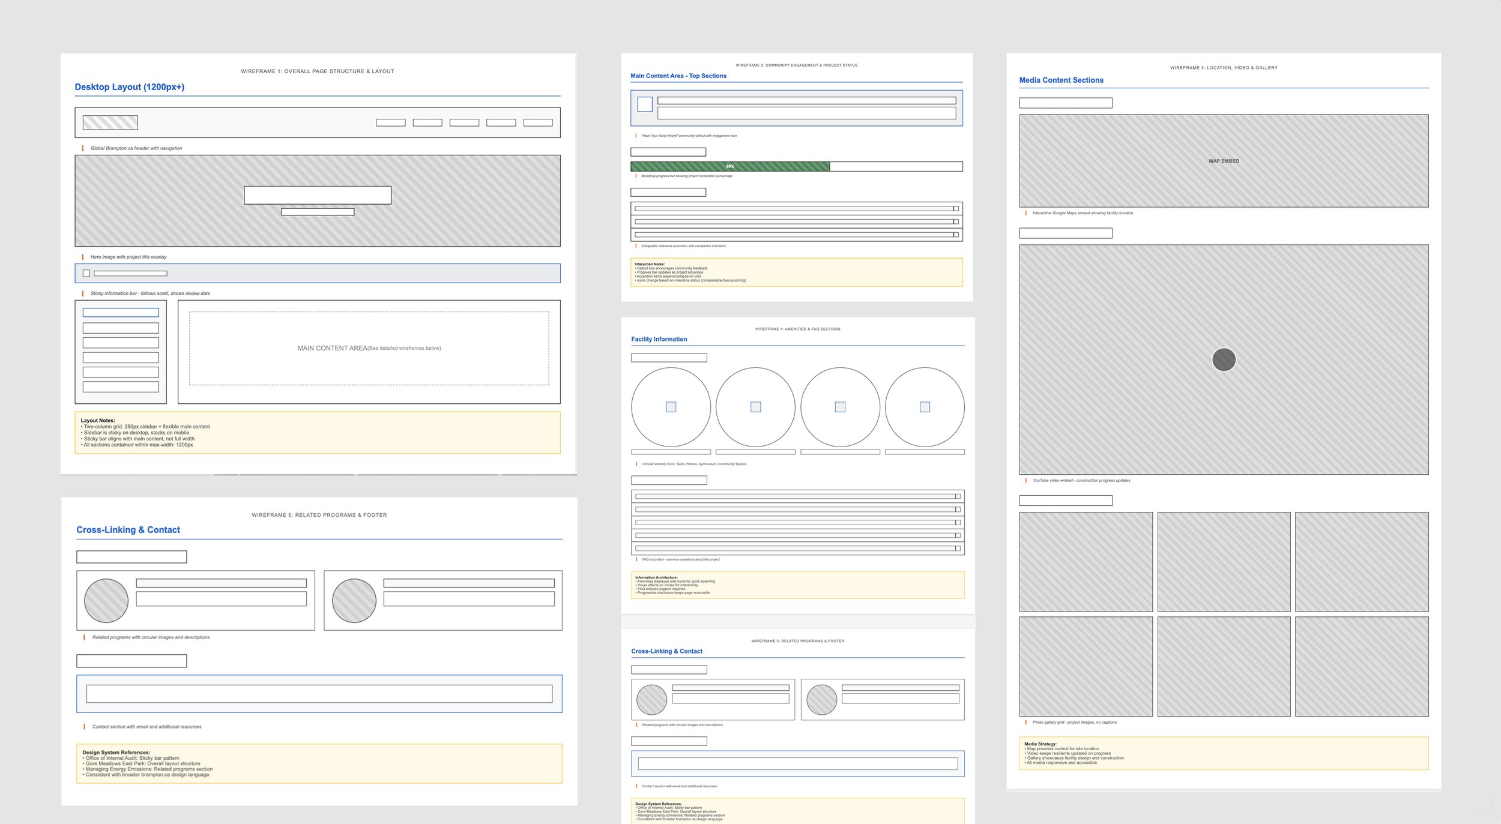Select the blue highlighted sidebar item
This screenshot has width=1501, height=824.
pyautogui.click(x=121, y=313)
